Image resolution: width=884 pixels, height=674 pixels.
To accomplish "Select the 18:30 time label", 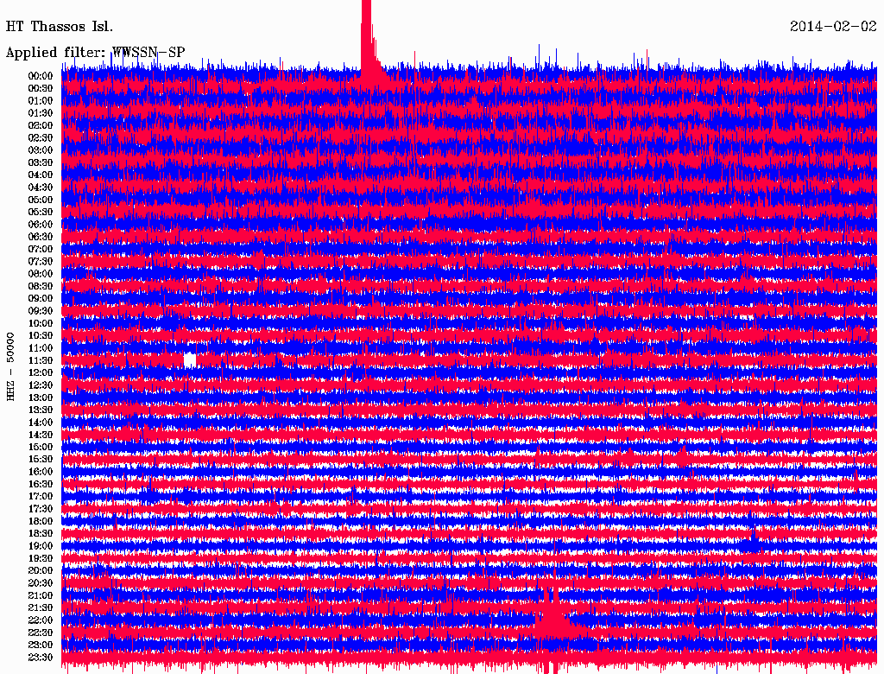I will pos(40,533).
